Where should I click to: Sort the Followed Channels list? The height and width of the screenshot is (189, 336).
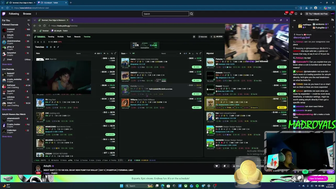(x=29, y=25)
